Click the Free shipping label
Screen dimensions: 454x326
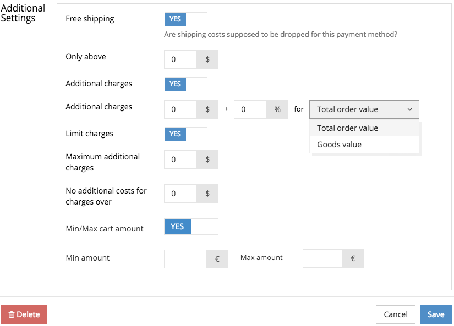[90, 19]
